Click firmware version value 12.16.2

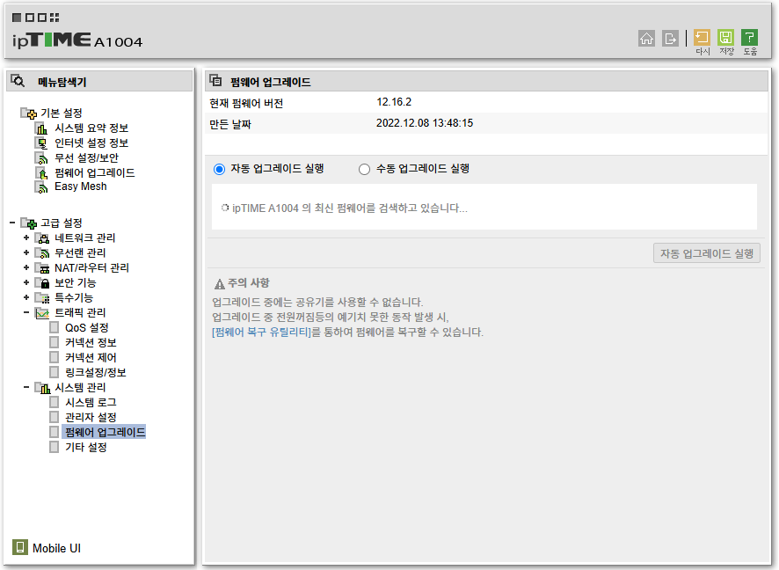(394, 102)
